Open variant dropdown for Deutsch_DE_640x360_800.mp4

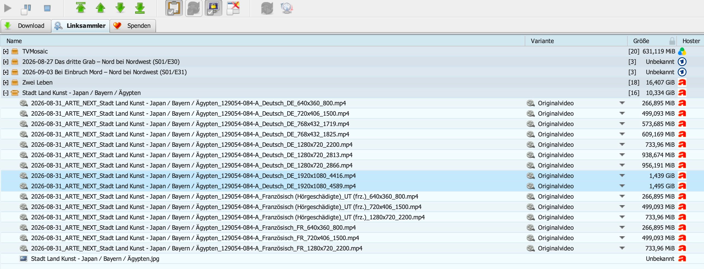click(x=622, y=103)
